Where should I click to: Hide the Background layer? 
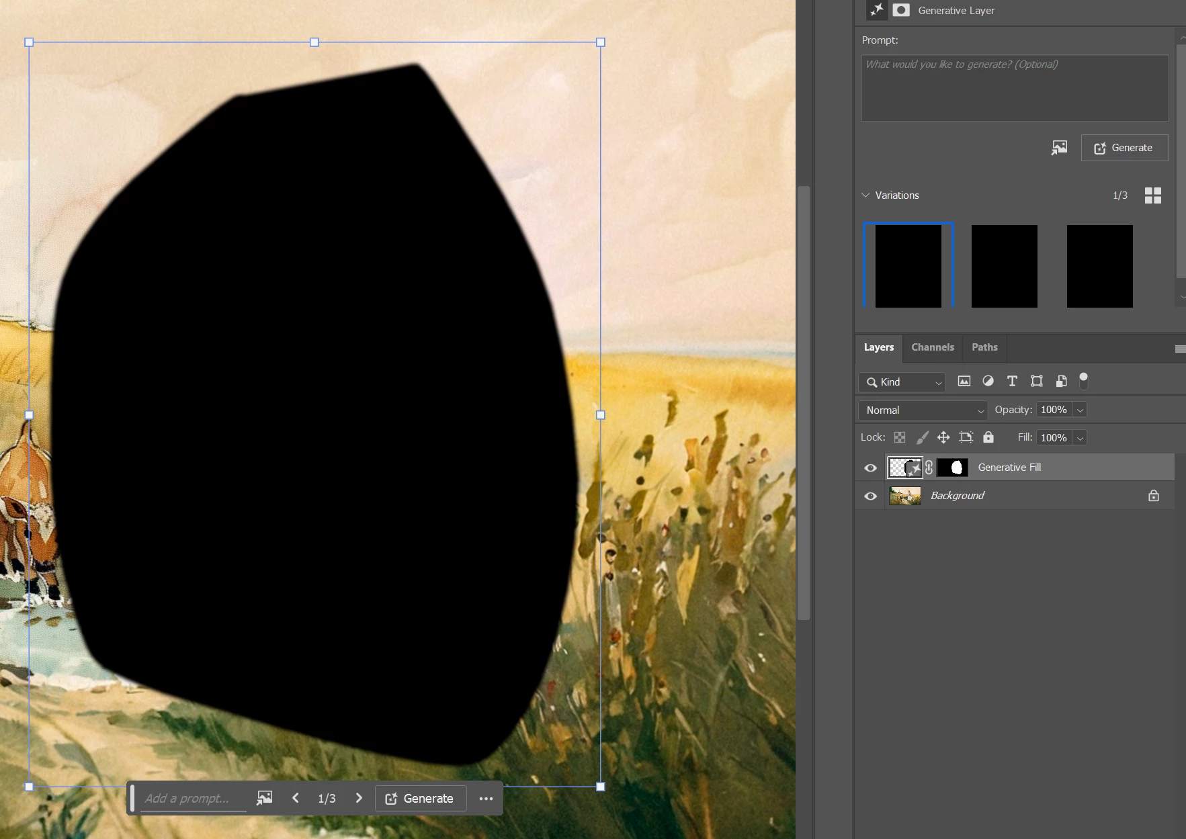click(x=870, y=496)
